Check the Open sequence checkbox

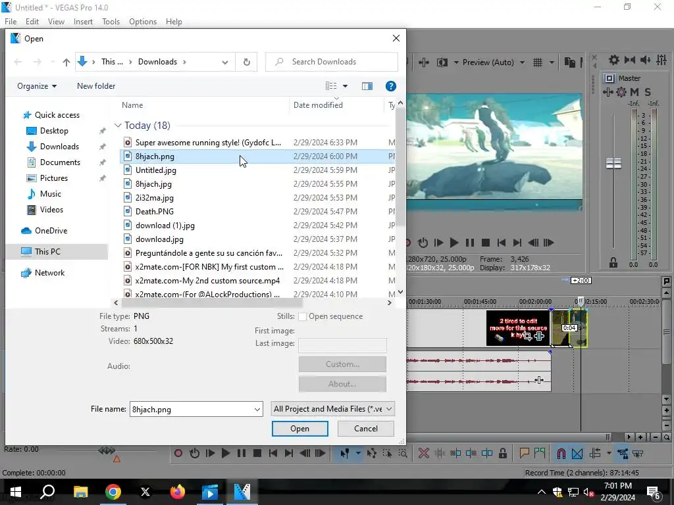[303, 316]
